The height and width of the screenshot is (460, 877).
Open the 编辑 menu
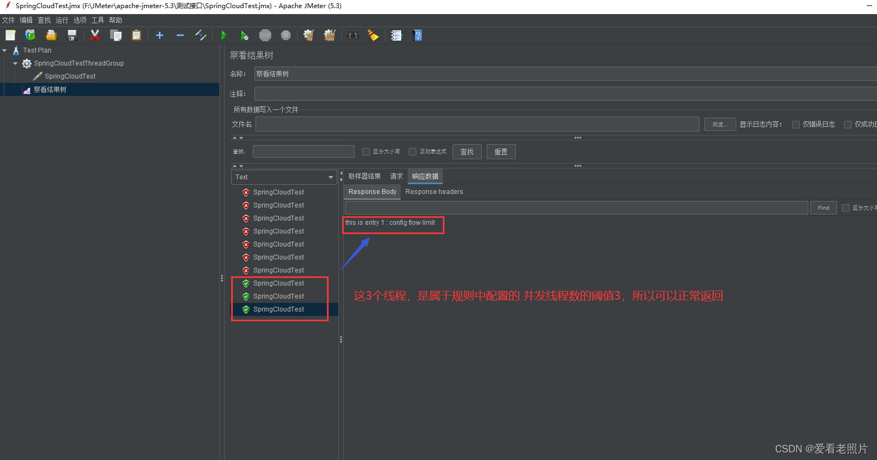[27, 20]
